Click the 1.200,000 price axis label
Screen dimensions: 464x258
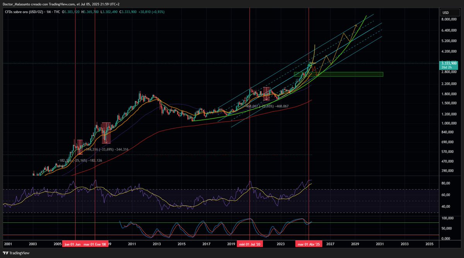coord(449,114)
